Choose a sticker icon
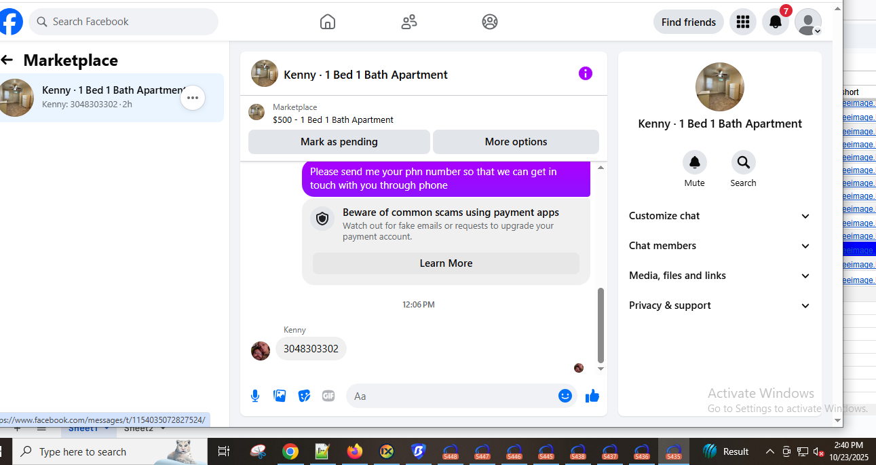876x465 pixels. [x=304, y=396]
